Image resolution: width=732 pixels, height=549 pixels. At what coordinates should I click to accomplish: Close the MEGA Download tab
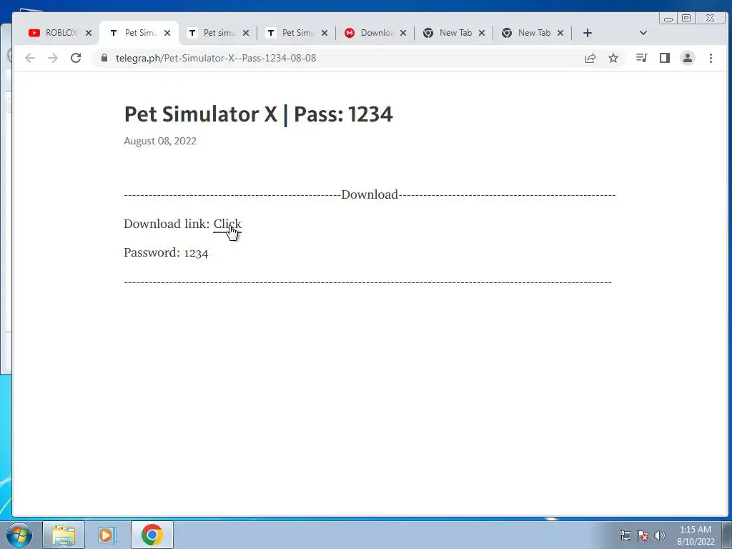pos(403,33)
